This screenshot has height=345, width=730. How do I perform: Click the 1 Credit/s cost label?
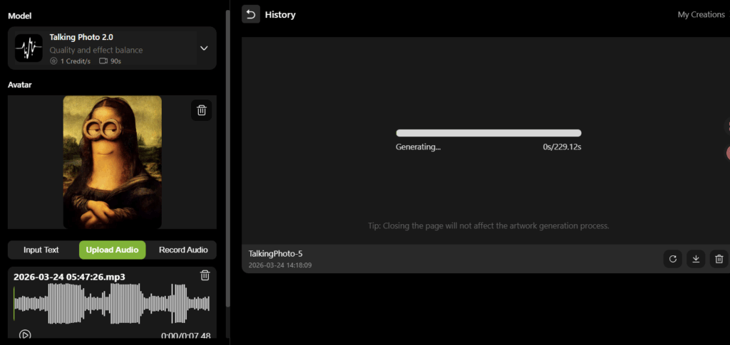click(70, 61)
